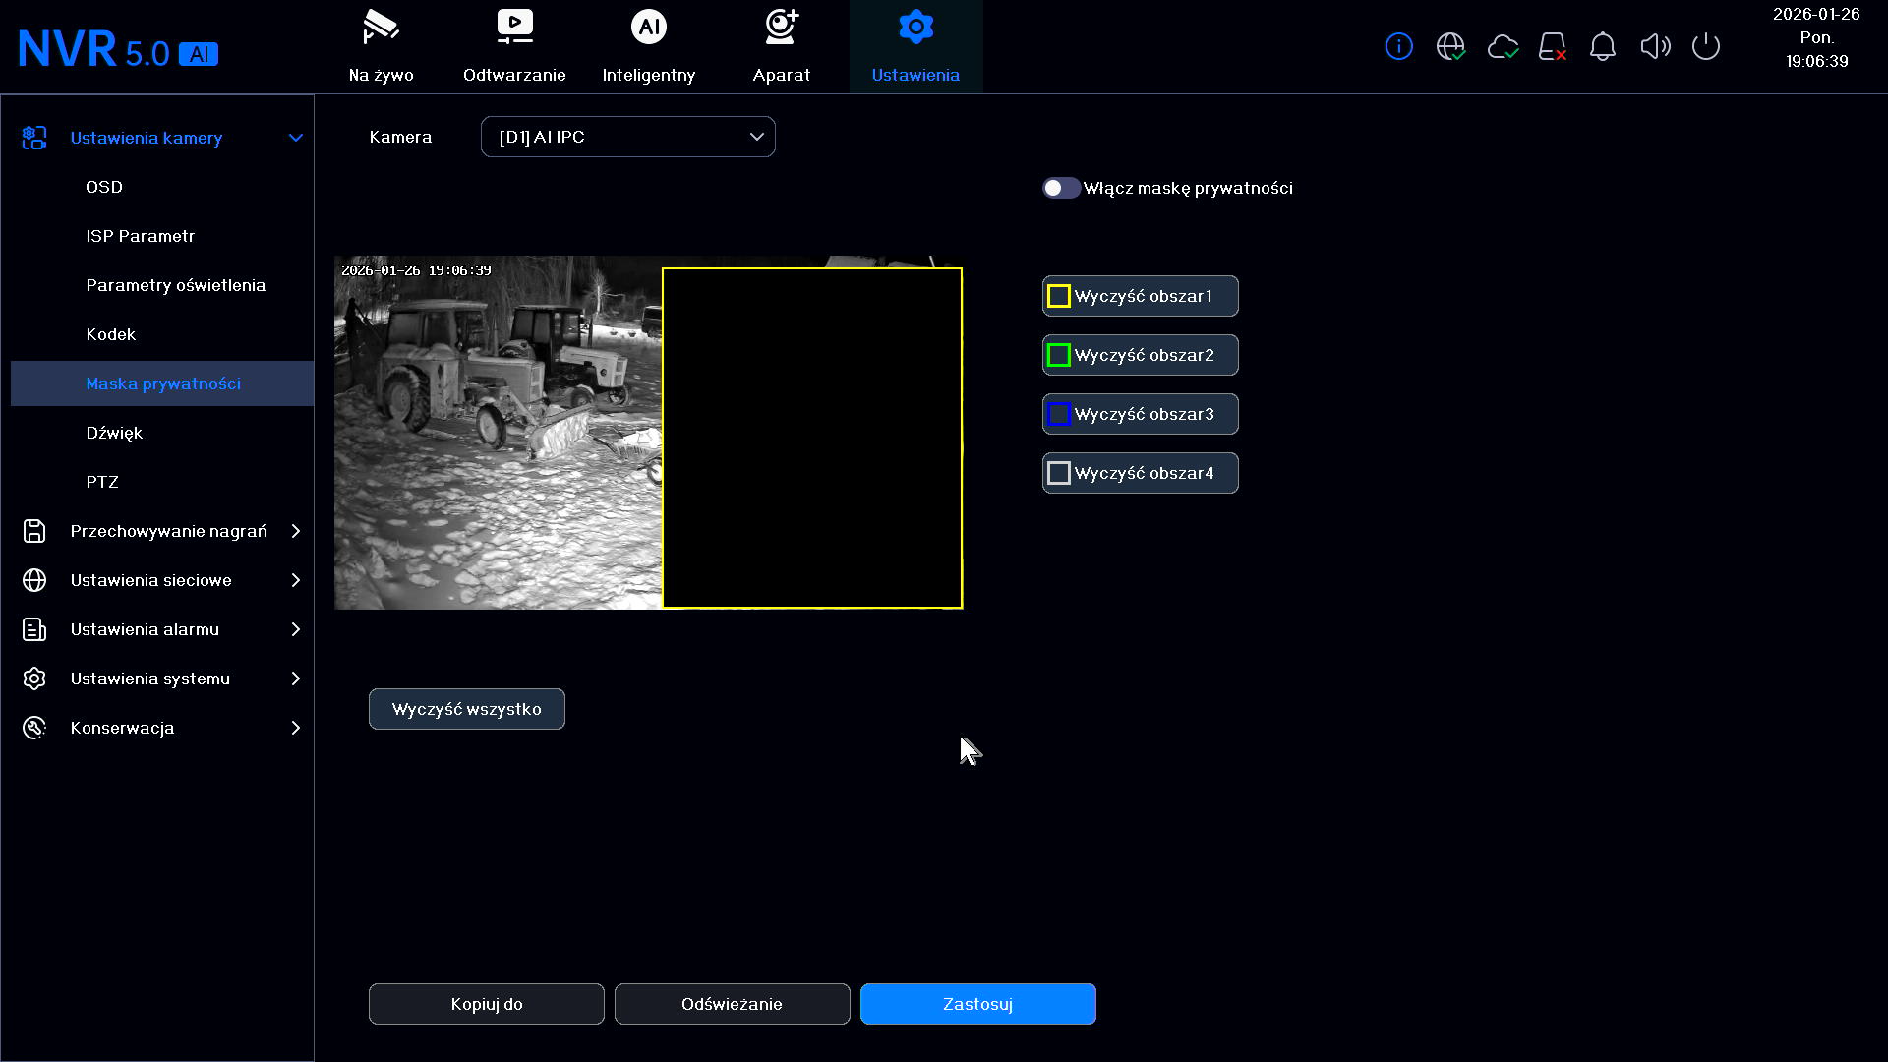Select Maska prywatności menu item
The height and width of the screenshot is (1062, 1888).
point(162,383)
